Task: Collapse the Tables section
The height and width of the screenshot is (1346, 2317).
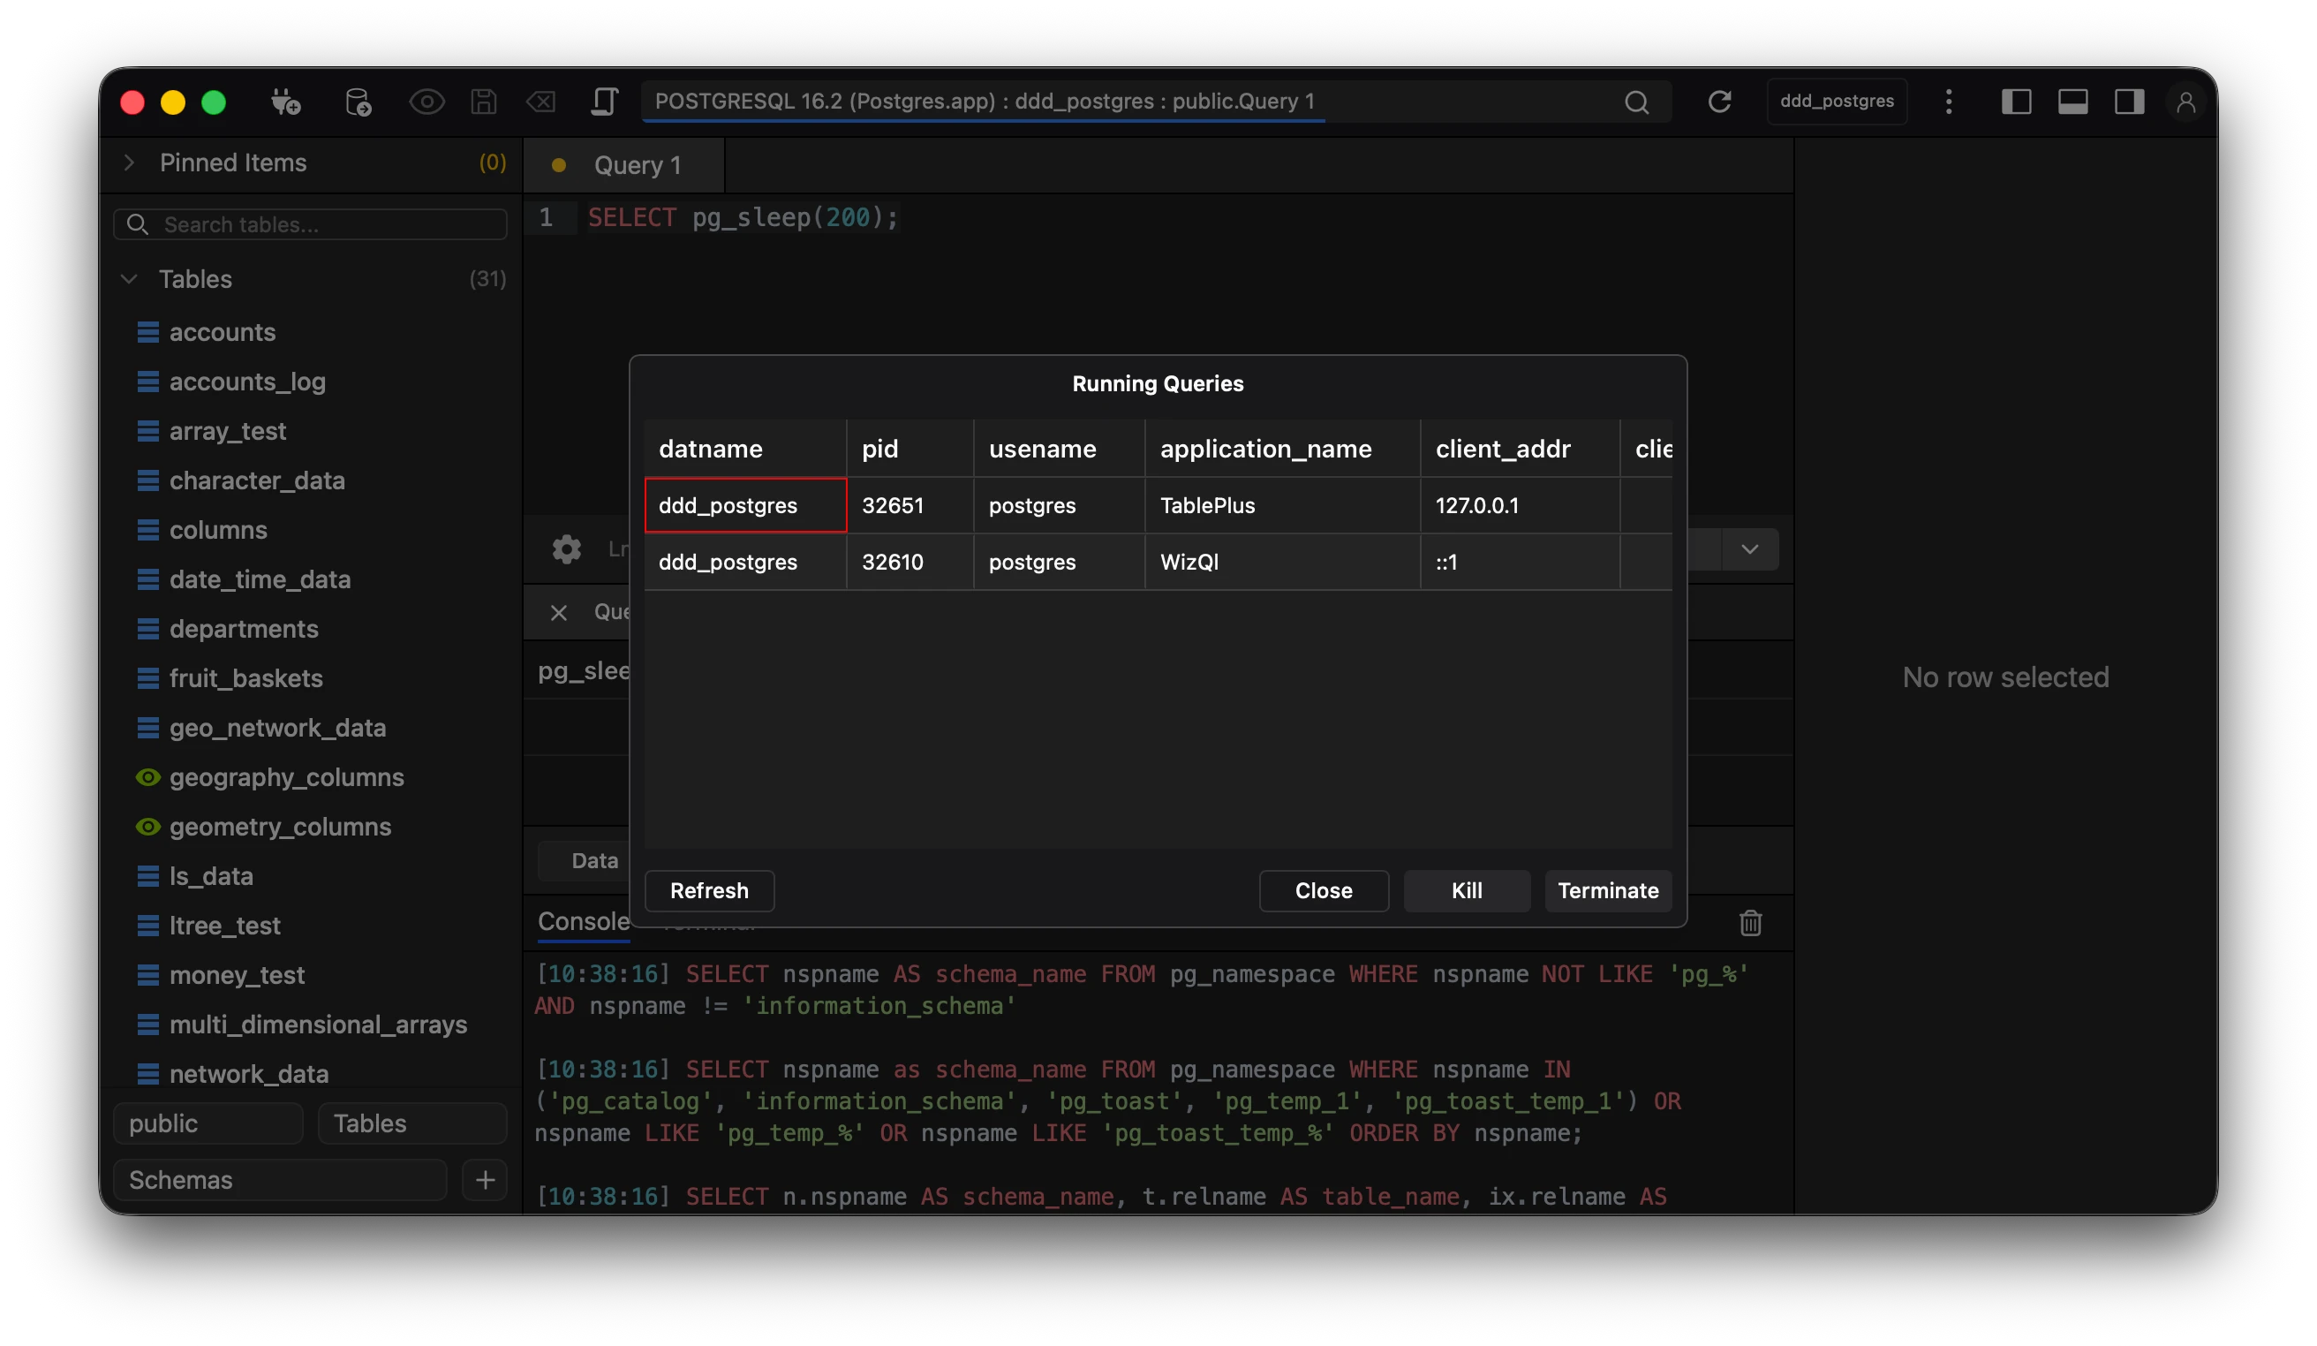Action: coord(129,278)
